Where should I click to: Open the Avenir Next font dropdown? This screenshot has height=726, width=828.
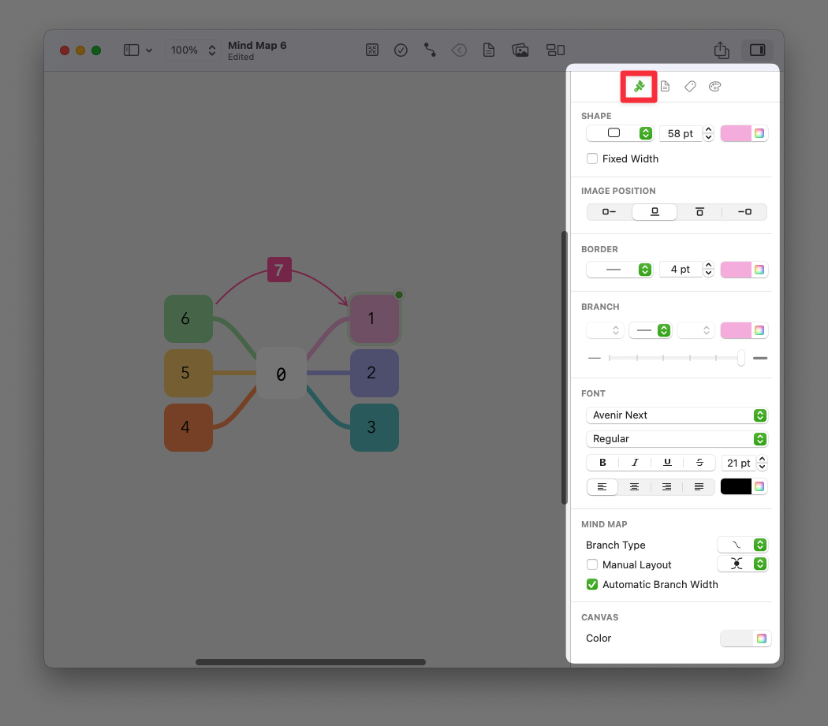point(677,415)
